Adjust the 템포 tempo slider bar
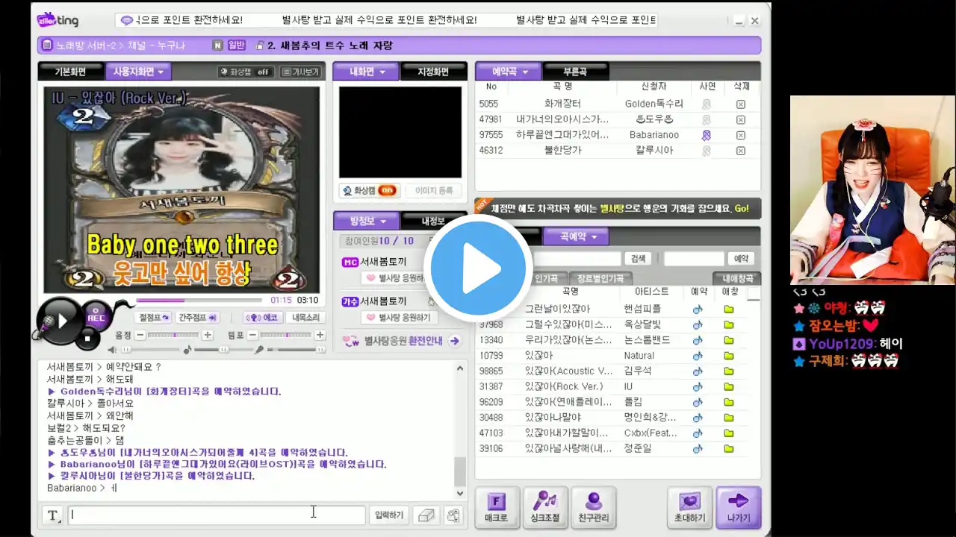This screenshot has width=956, height=537. pos(287,336)
